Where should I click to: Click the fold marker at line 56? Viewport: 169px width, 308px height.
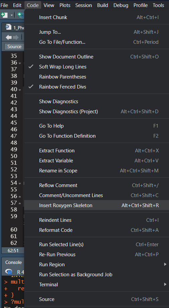tap(20, 196)
